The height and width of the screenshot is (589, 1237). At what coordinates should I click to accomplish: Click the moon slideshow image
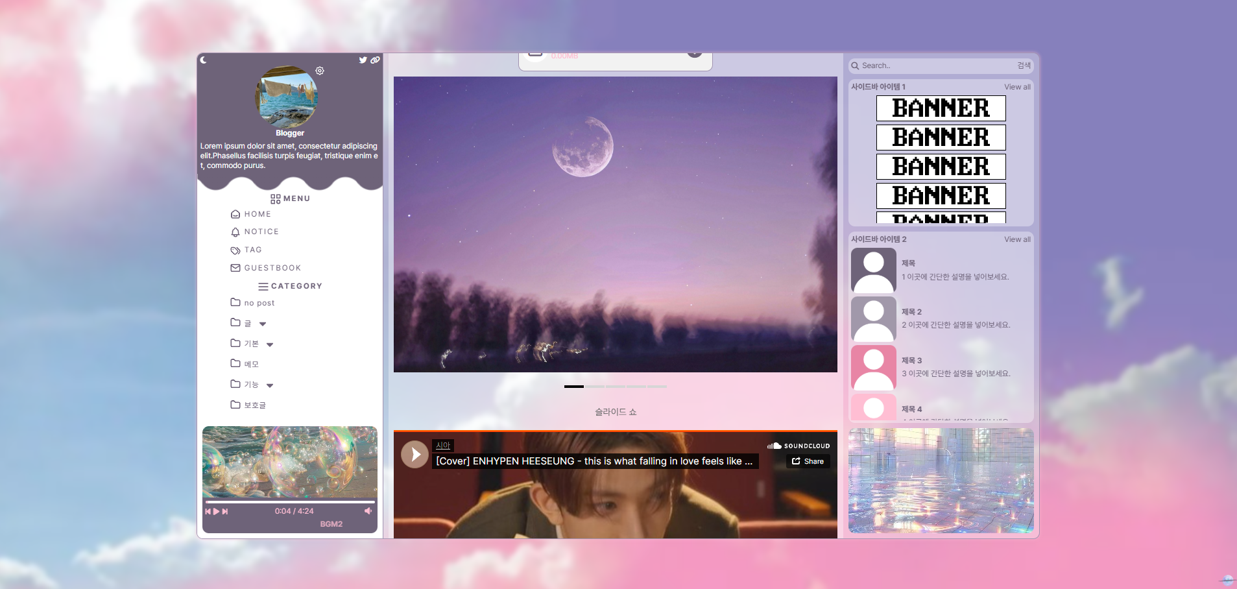[x=616, y=224]
